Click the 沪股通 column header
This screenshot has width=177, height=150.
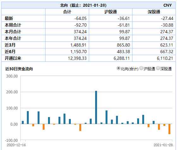(111, 12)
